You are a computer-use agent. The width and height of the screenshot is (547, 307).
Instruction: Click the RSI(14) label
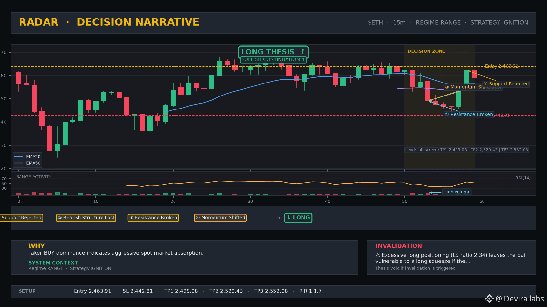point(523,178)
